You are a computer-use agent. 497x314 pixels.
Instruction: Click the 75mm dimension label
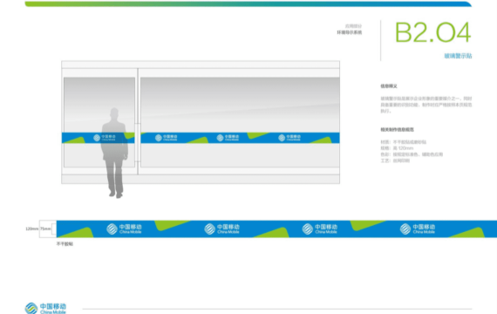tap(45, 229)
